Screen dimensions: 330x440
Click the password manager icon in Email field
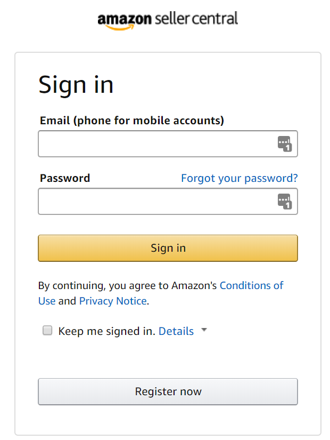285,144
